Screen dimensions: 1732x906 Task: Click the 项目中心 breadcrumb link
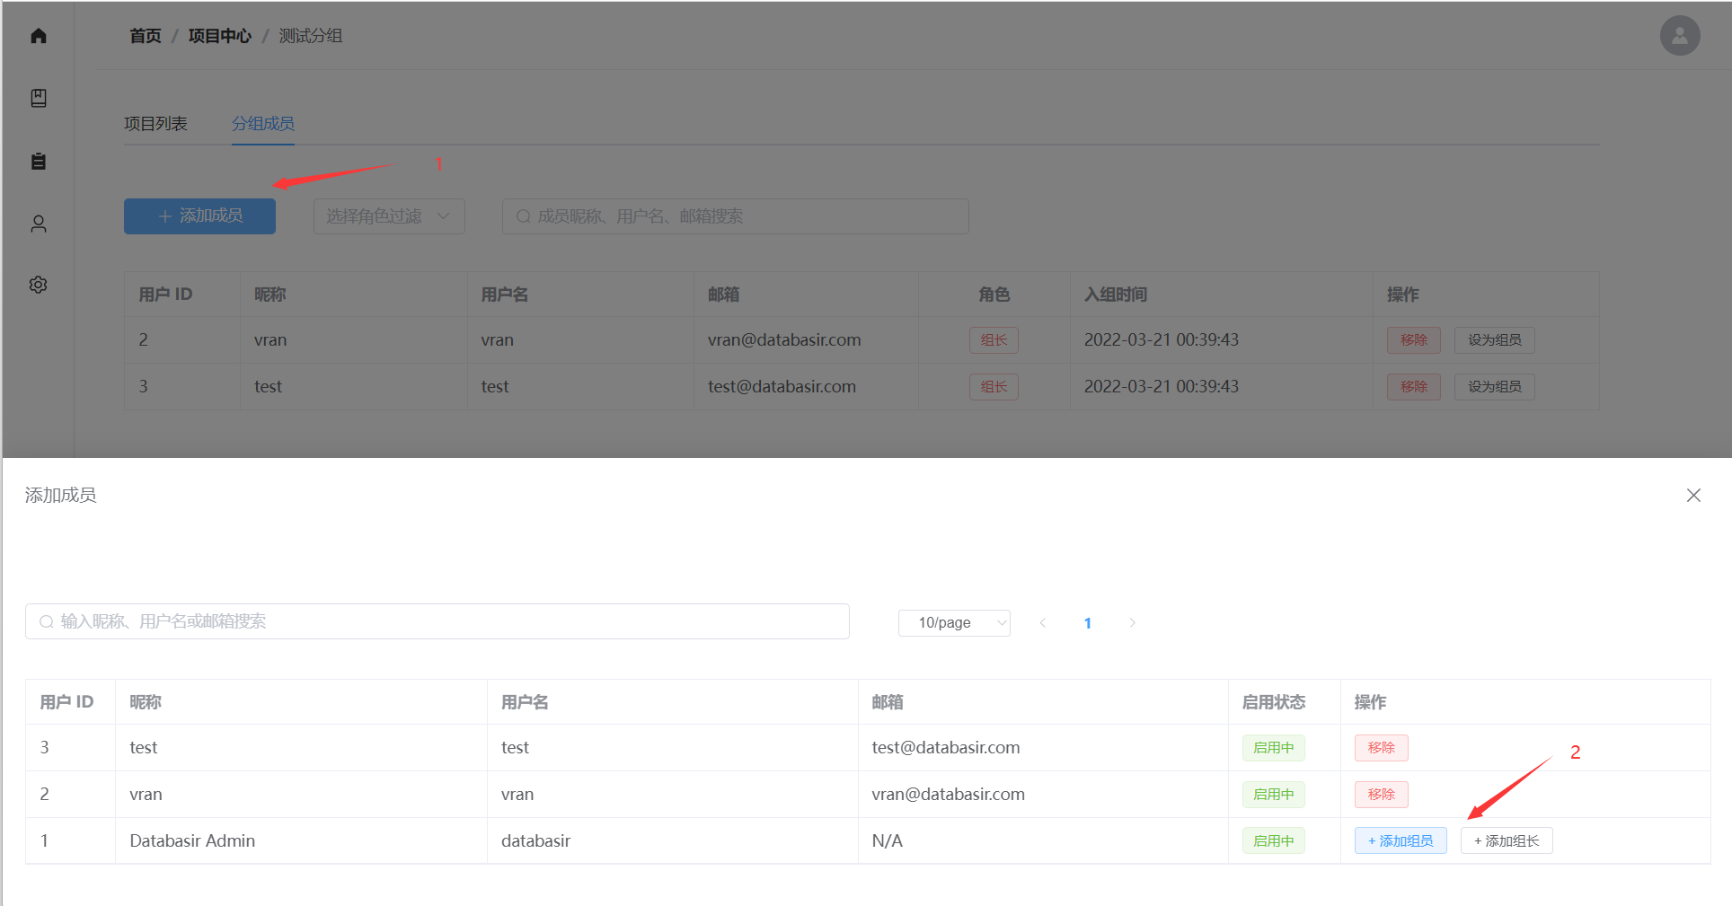[x=219, y=36]
